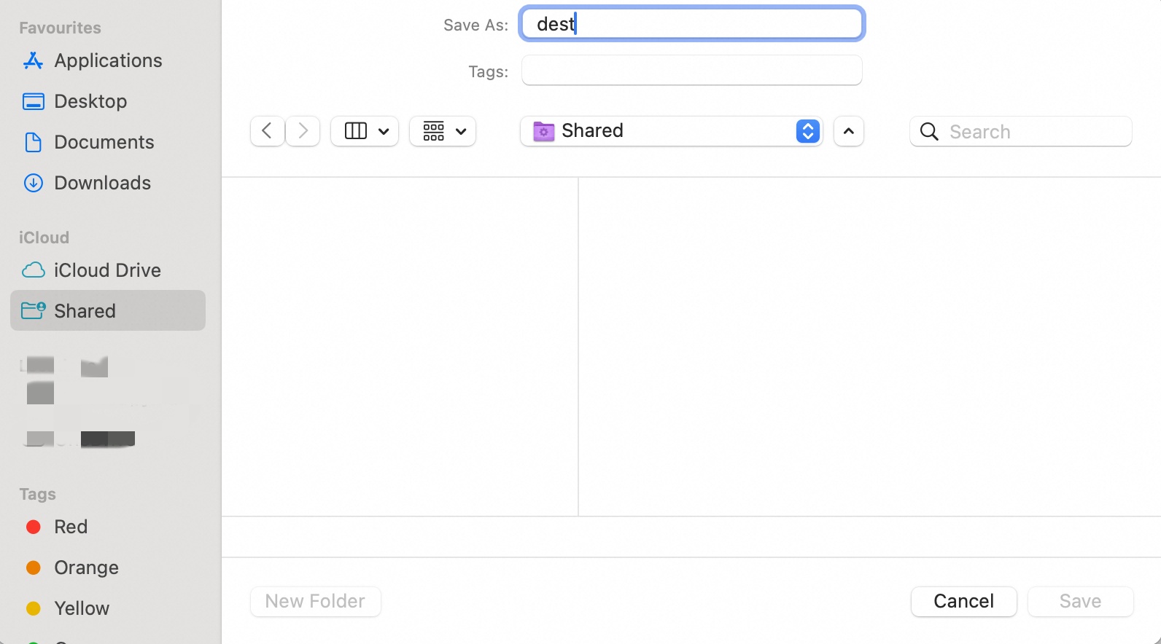This screenshot has width=1161, height=644.
Task: Collapse the dialog with chevron button
Action: pos(848,131)
